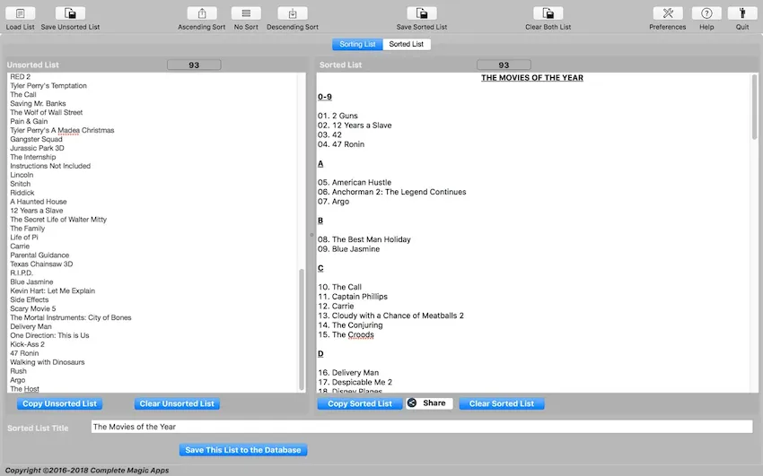
Task: Switch to the Sorting List tab
Action: click(357, 44)
